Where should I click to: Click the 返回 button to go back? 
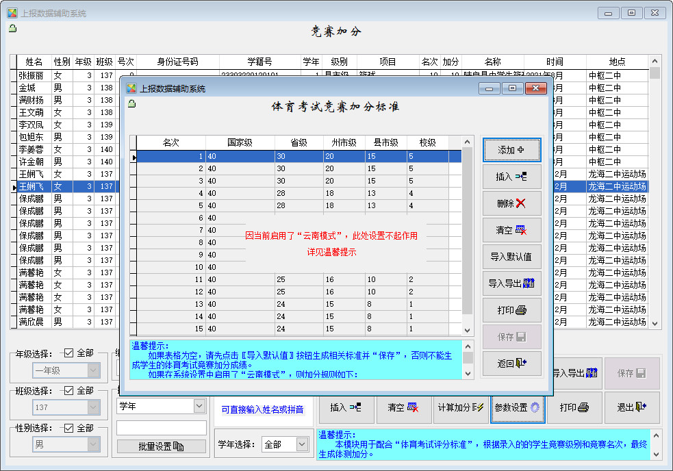[x=511, y=364]
